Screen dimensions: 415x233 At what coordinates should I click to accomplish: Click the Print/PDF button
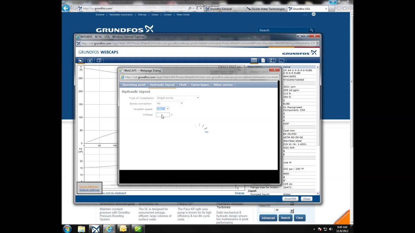tap(290, 199)
